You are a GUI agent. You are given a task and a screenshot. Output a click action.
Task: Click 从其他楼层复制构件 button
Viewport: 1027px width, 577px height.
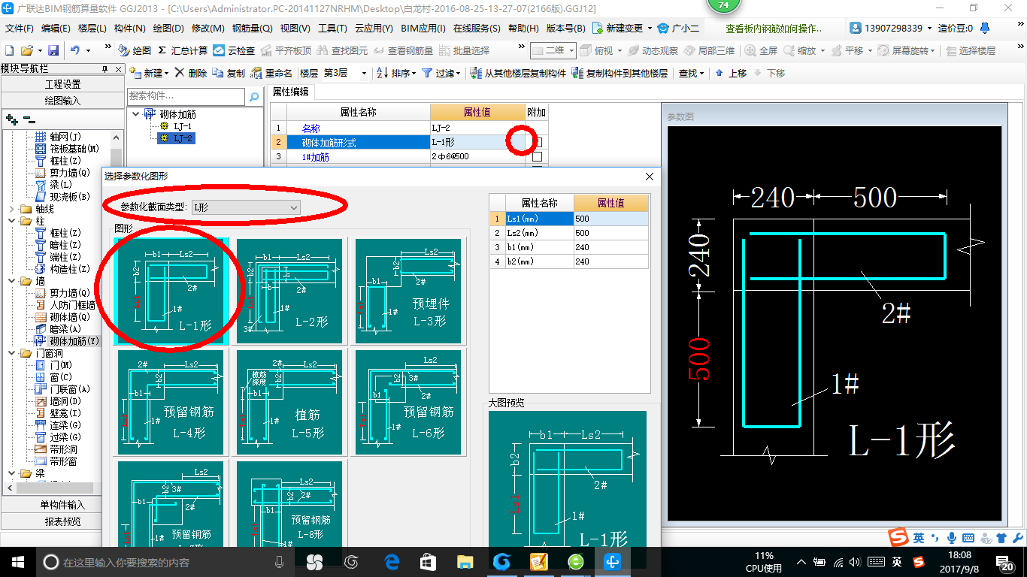coord(518,73)
